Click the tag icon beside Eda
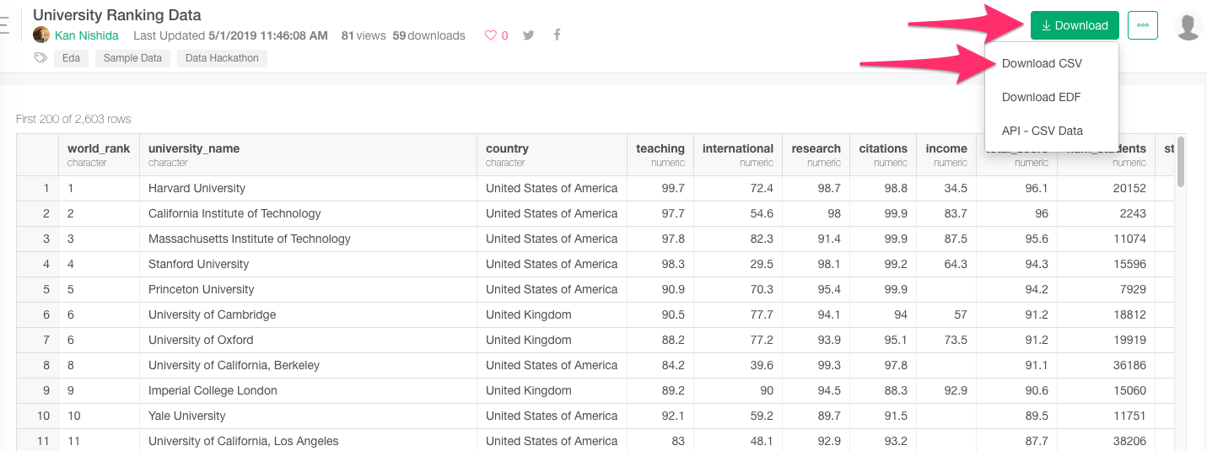The height and width of the screenshot is (451, 1207). coord(40,58)
